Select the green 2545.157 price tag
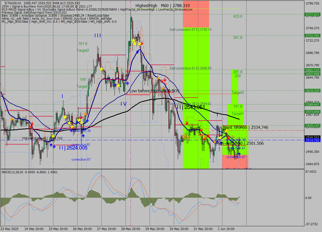This screenshot has width=322, height=232. [312, 126]
